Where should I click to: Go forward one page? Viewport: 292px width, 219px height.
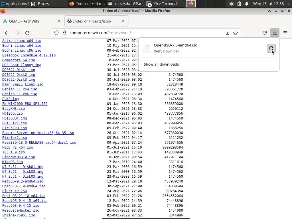click(x=17, y=33)
